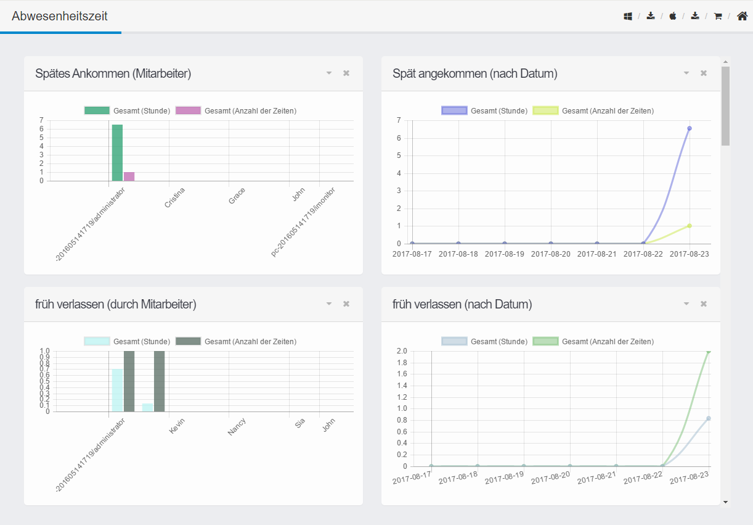
Task: Close the früh verlassen (nach Datum) panel
Action: click(x=704, y=304)
